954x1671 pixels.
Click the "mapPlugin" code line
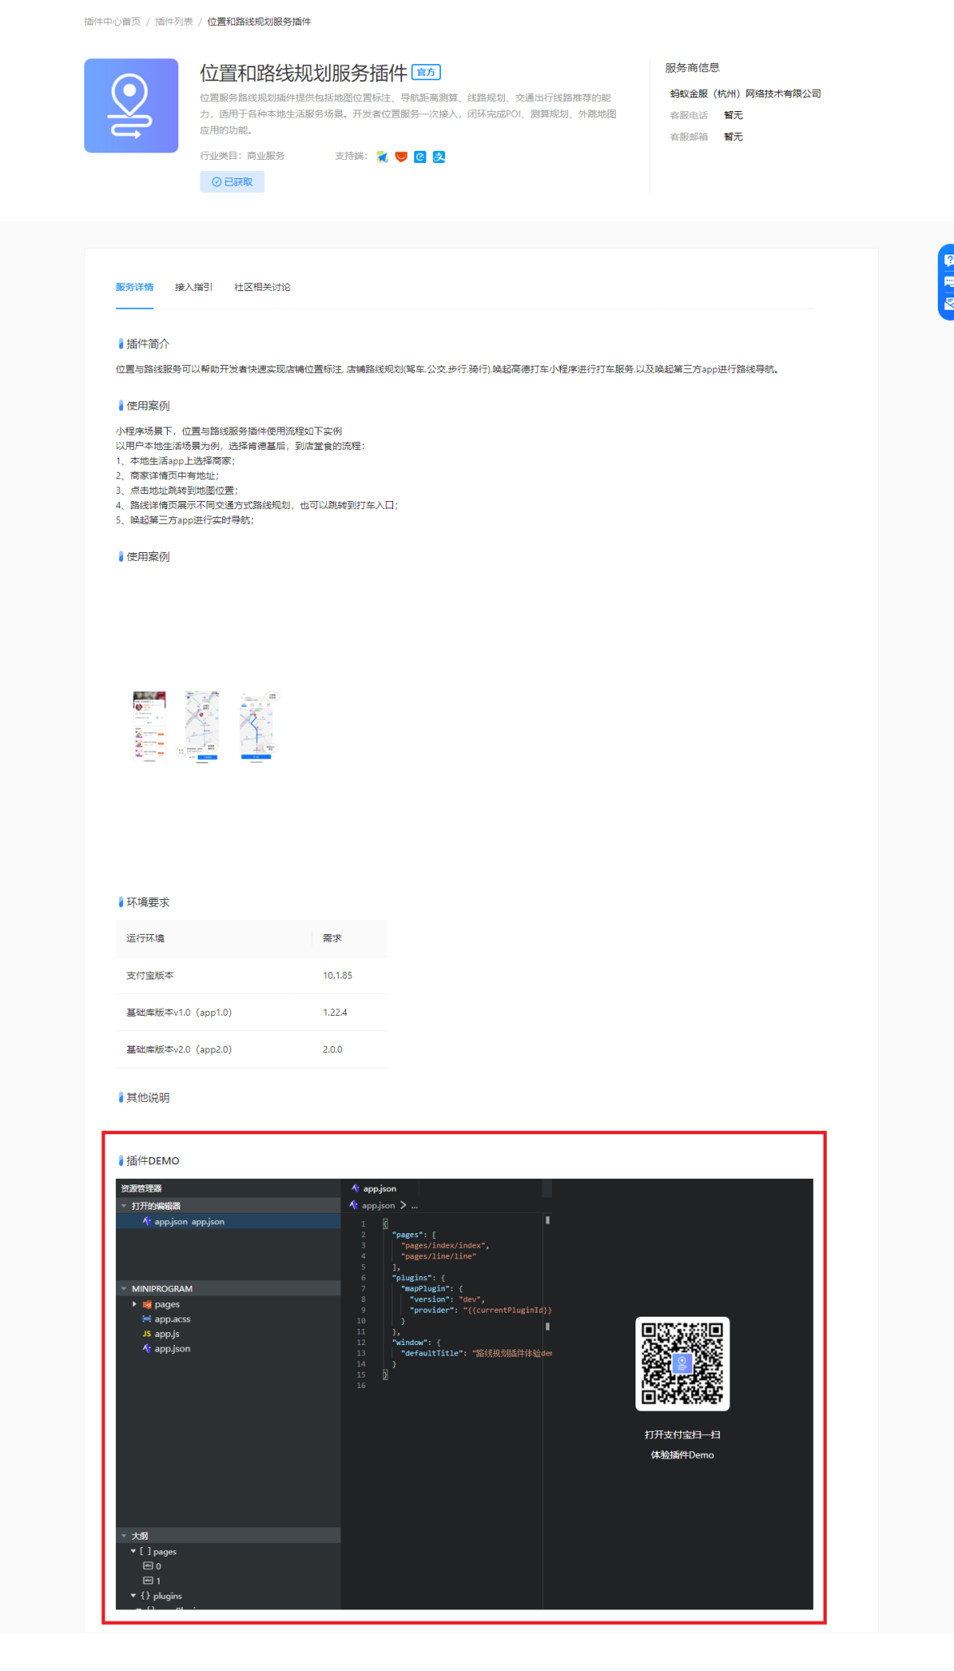[x=432, y=1288]
